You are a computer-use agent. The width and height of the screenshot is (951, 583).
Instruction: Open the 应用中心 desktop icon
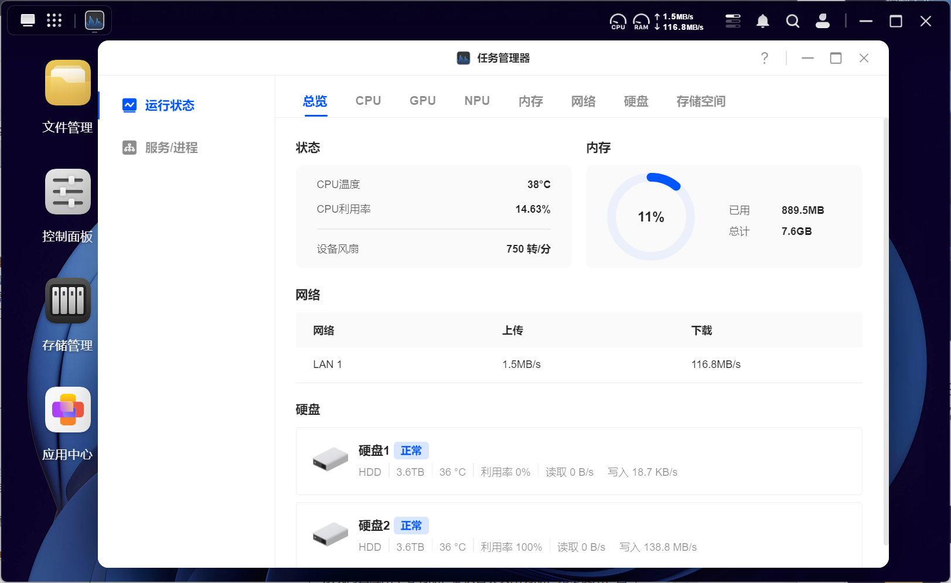coord(68,410)
